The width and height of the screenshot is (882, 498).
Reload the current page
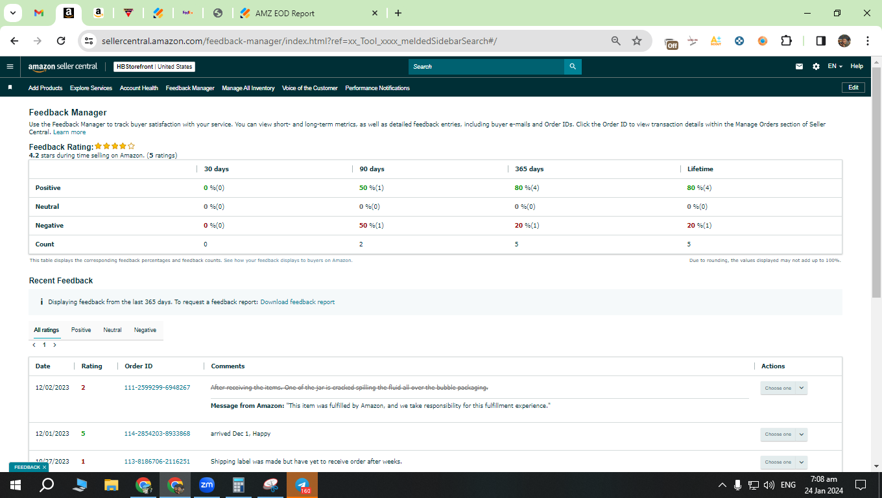pos(61,41)
